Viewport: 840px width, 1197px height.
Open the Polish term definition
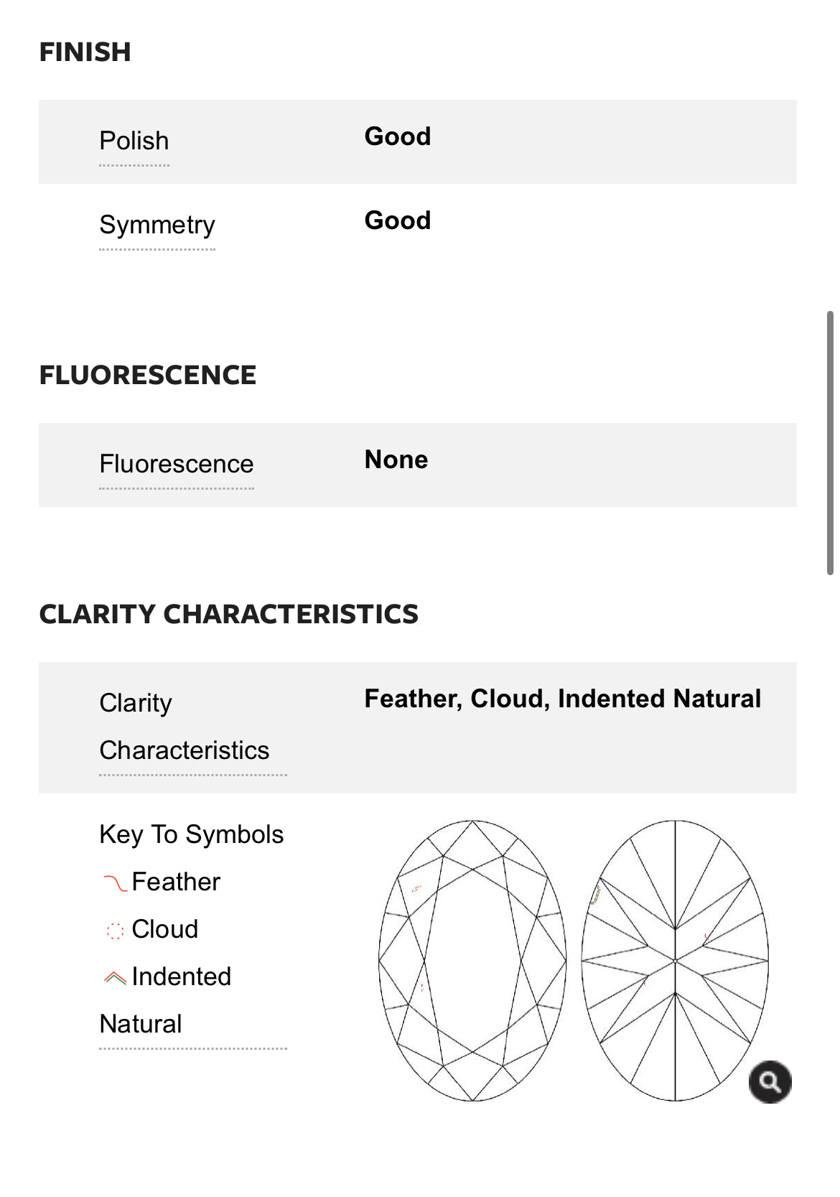134,141
